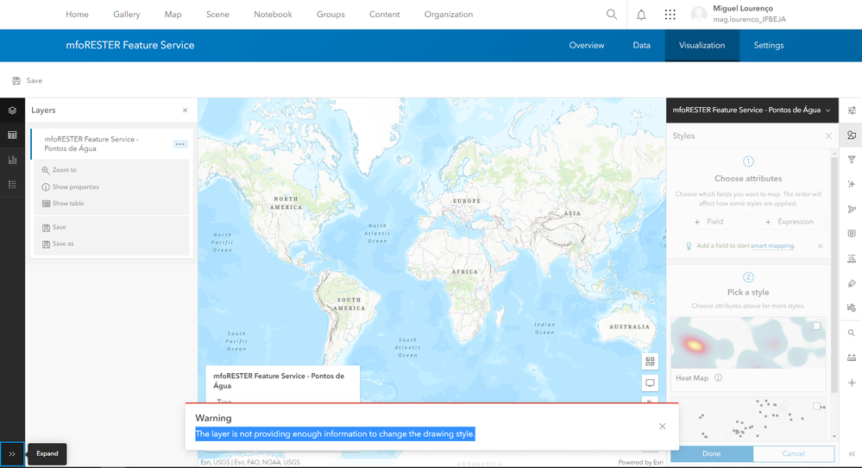The image size is (862, 468).
Task: Open Groups in top navigation
Action: click(x=330, y=15)
